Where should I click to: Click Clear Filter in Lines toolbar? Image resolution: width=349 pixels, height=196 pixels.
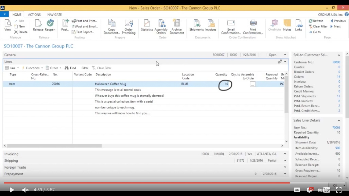[x=102, y=68]
